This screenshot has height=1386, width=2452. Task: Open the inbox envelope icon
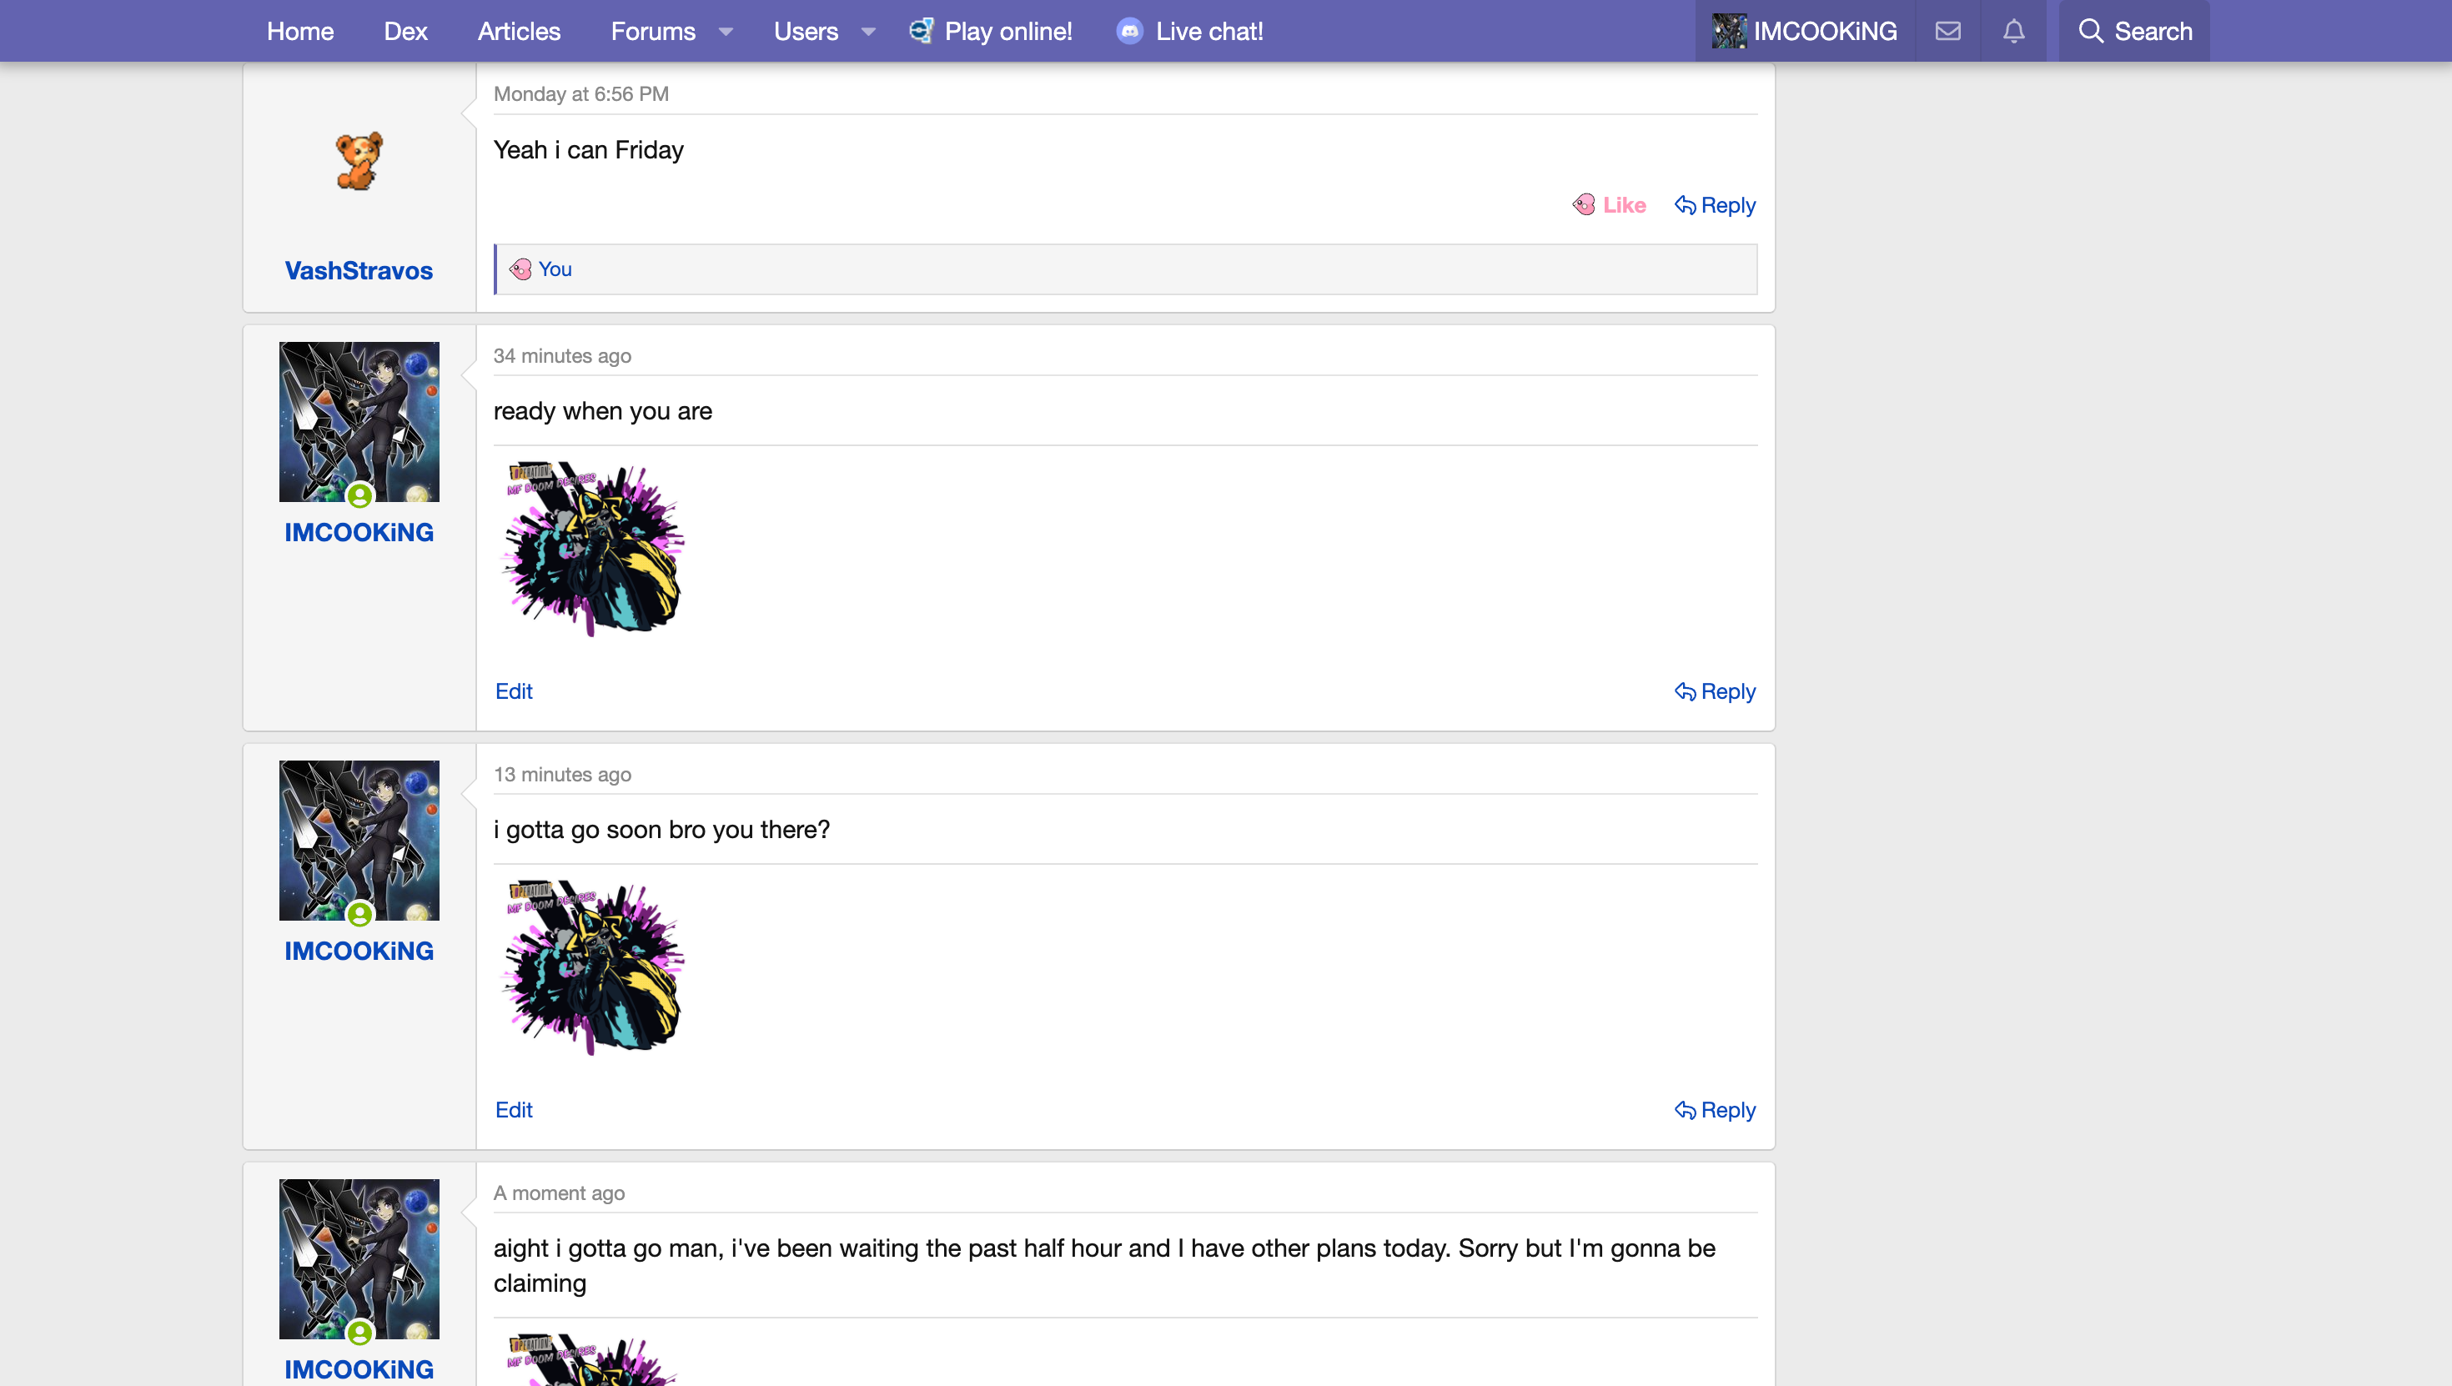1947,32
